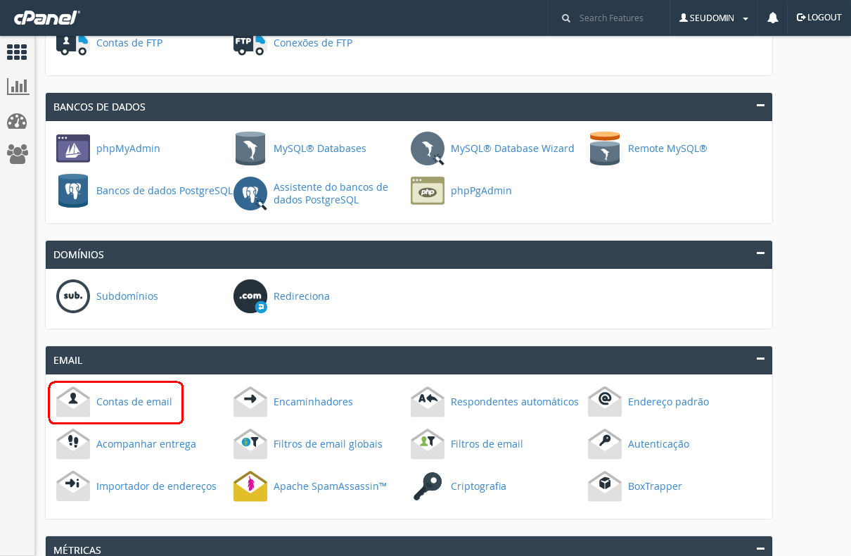Click the Encaminhadores envelope icon

tap(250, 402)
